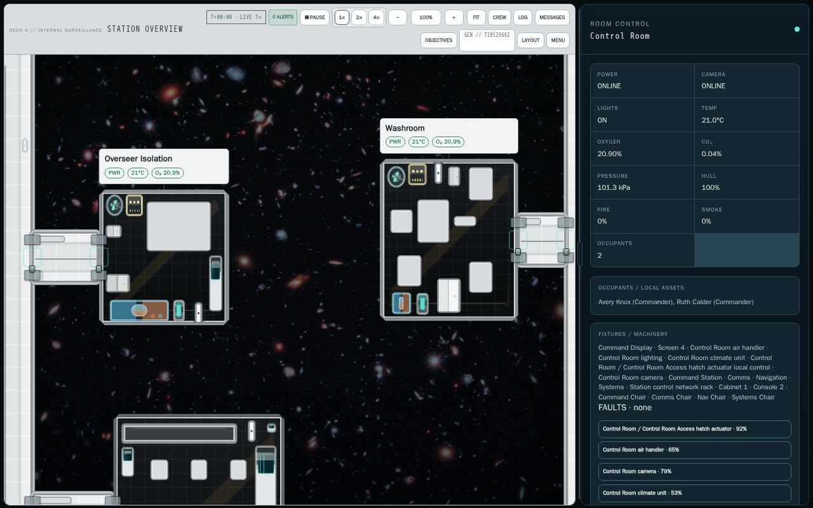Click the double-door cabinet at Washroom bottom
The image size is (813, 508).
pos(449,295)
